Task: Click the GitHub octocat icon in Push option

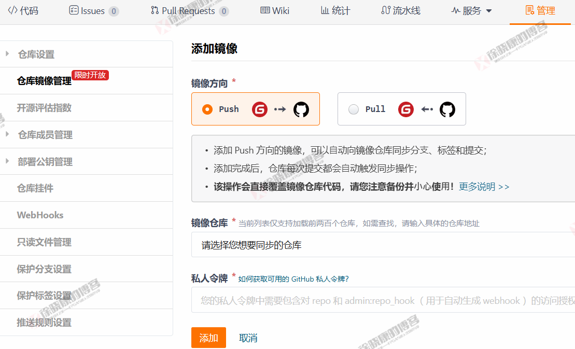Action: tap(300, 109)
